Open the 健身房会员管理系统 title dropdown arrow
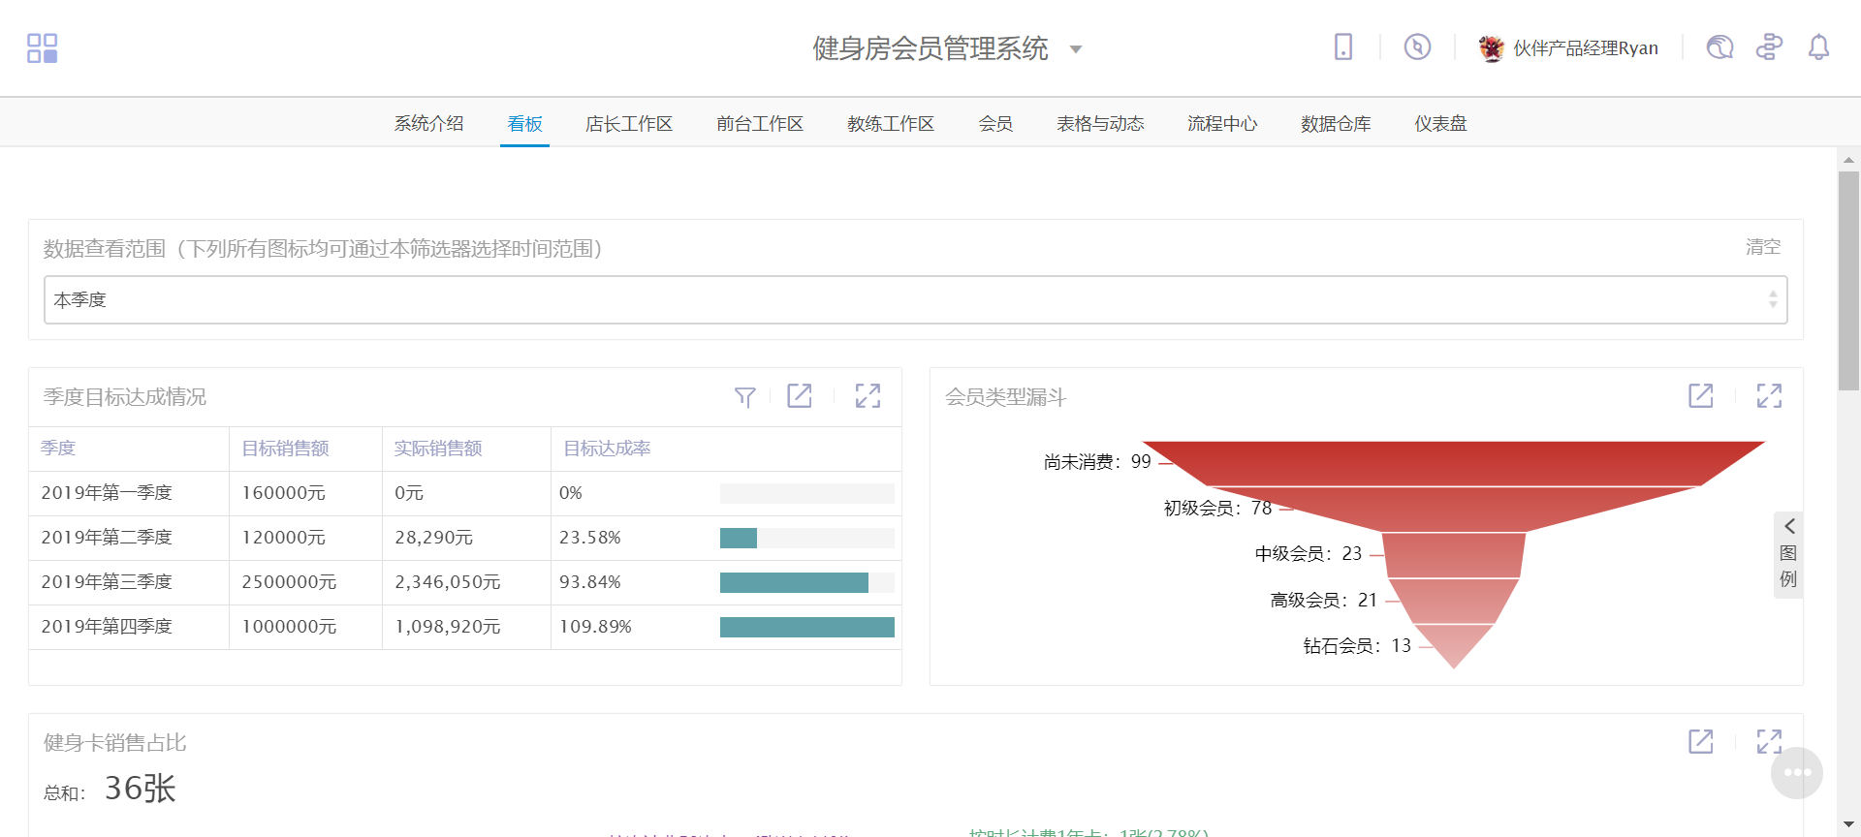The height and width of the screenshot is (837, 1861). click(x=1075, y=49)
